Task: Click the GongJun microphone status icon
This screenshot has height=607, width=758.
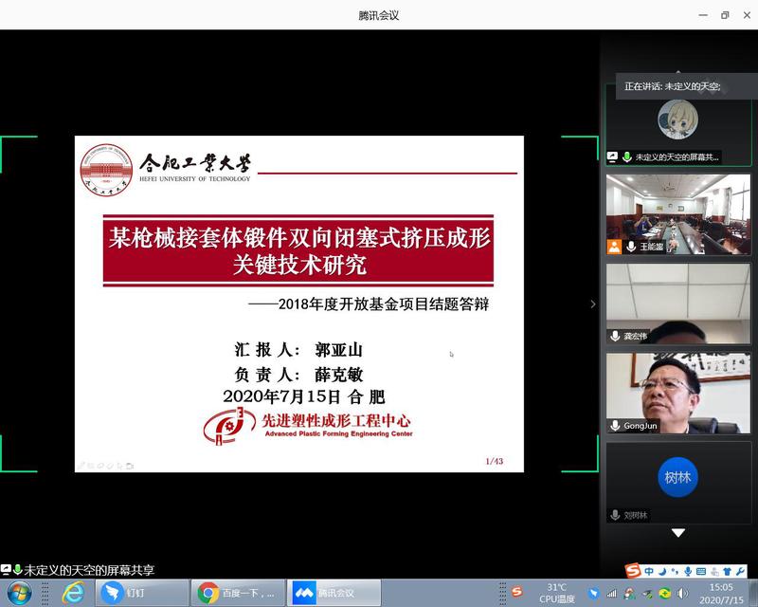Action: pos(615,426)
